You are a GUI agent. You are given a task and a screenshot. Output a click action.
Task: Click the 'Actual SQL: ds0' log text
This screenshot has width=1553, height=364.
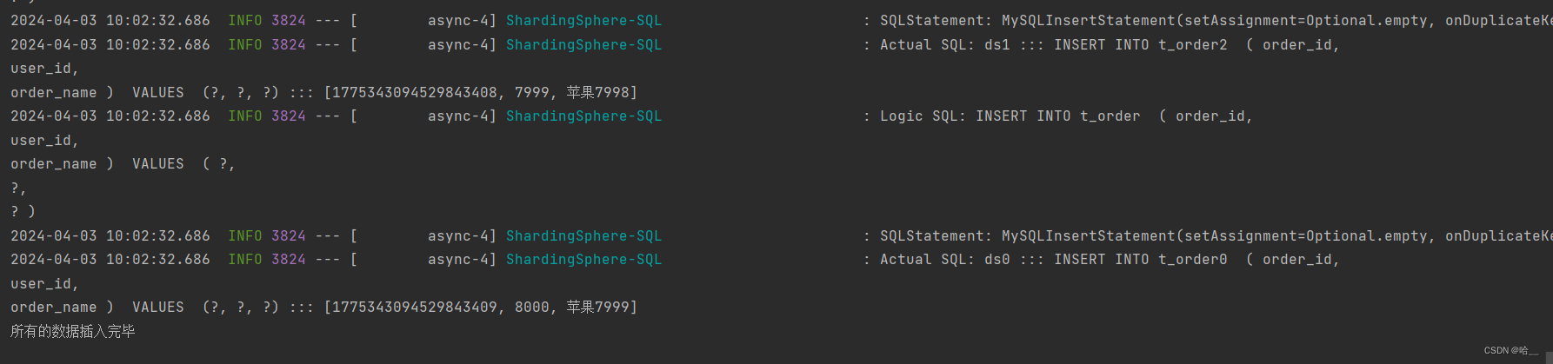944,259
